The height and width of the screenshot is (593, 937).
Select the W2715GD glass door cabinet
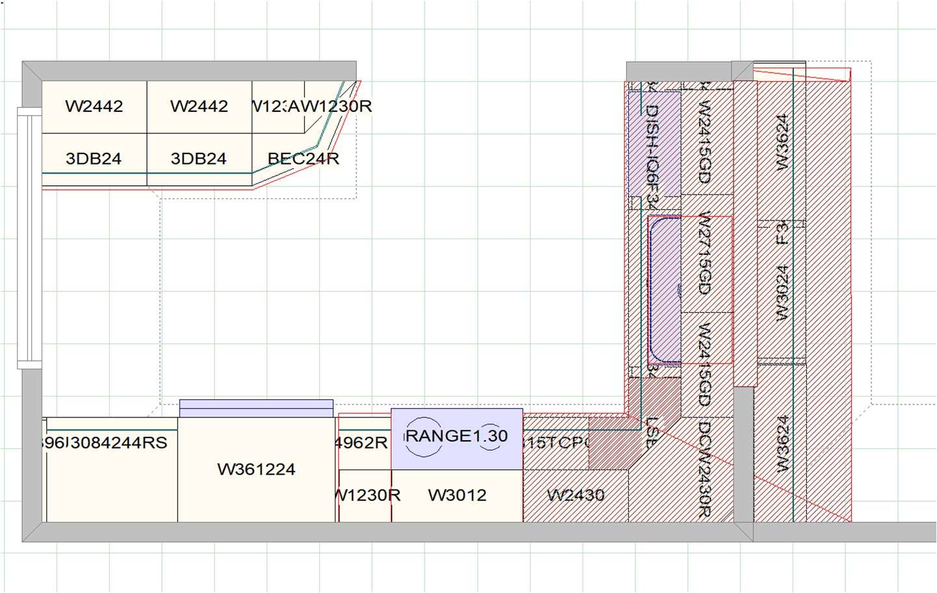click(x=706, y=254)
